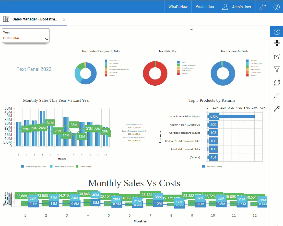
Task: Click the pencil edit icon
Action: point(277,96)
